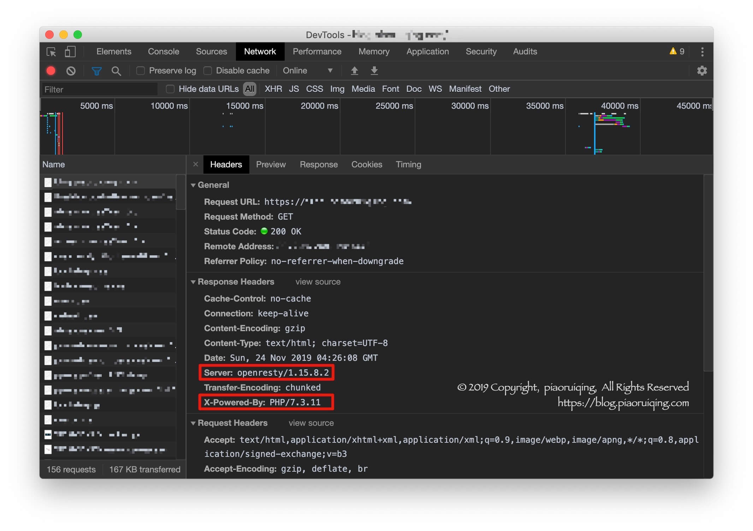Select the Network tab
This screenshot has height=531, width=753.
pos(260,52)
